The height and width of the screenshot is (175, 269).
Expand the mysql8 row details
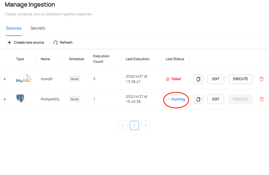[x=5, y=79]
